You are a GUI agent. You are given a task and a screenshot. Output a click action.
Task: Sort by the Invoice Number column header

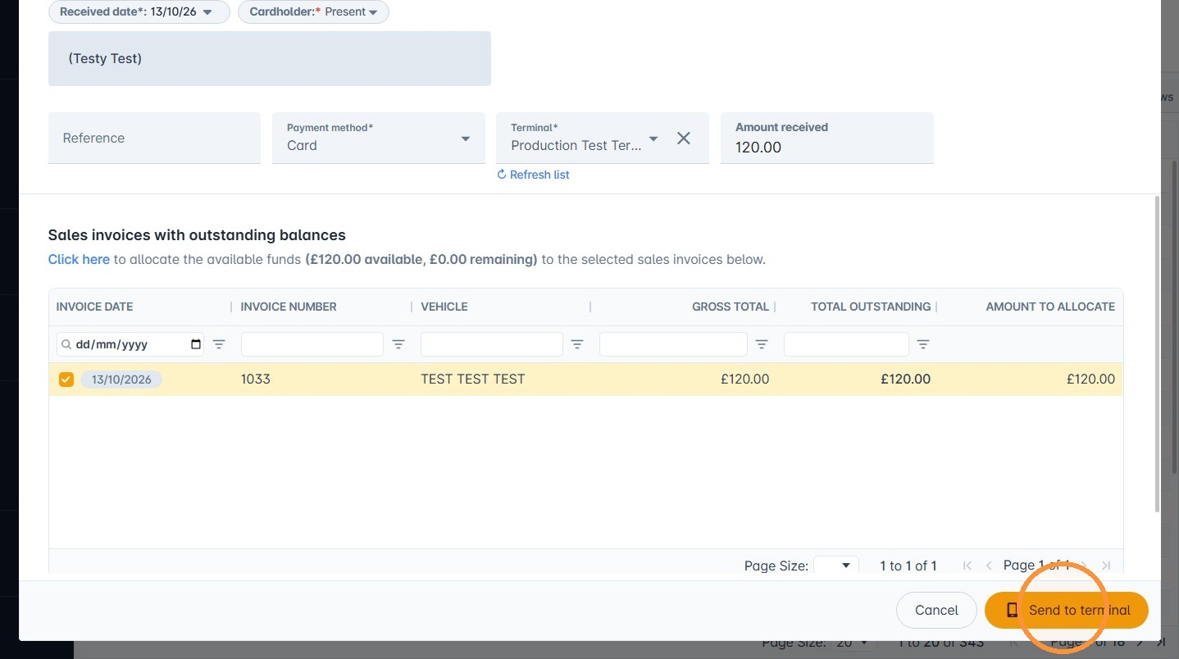click(289, 307)
